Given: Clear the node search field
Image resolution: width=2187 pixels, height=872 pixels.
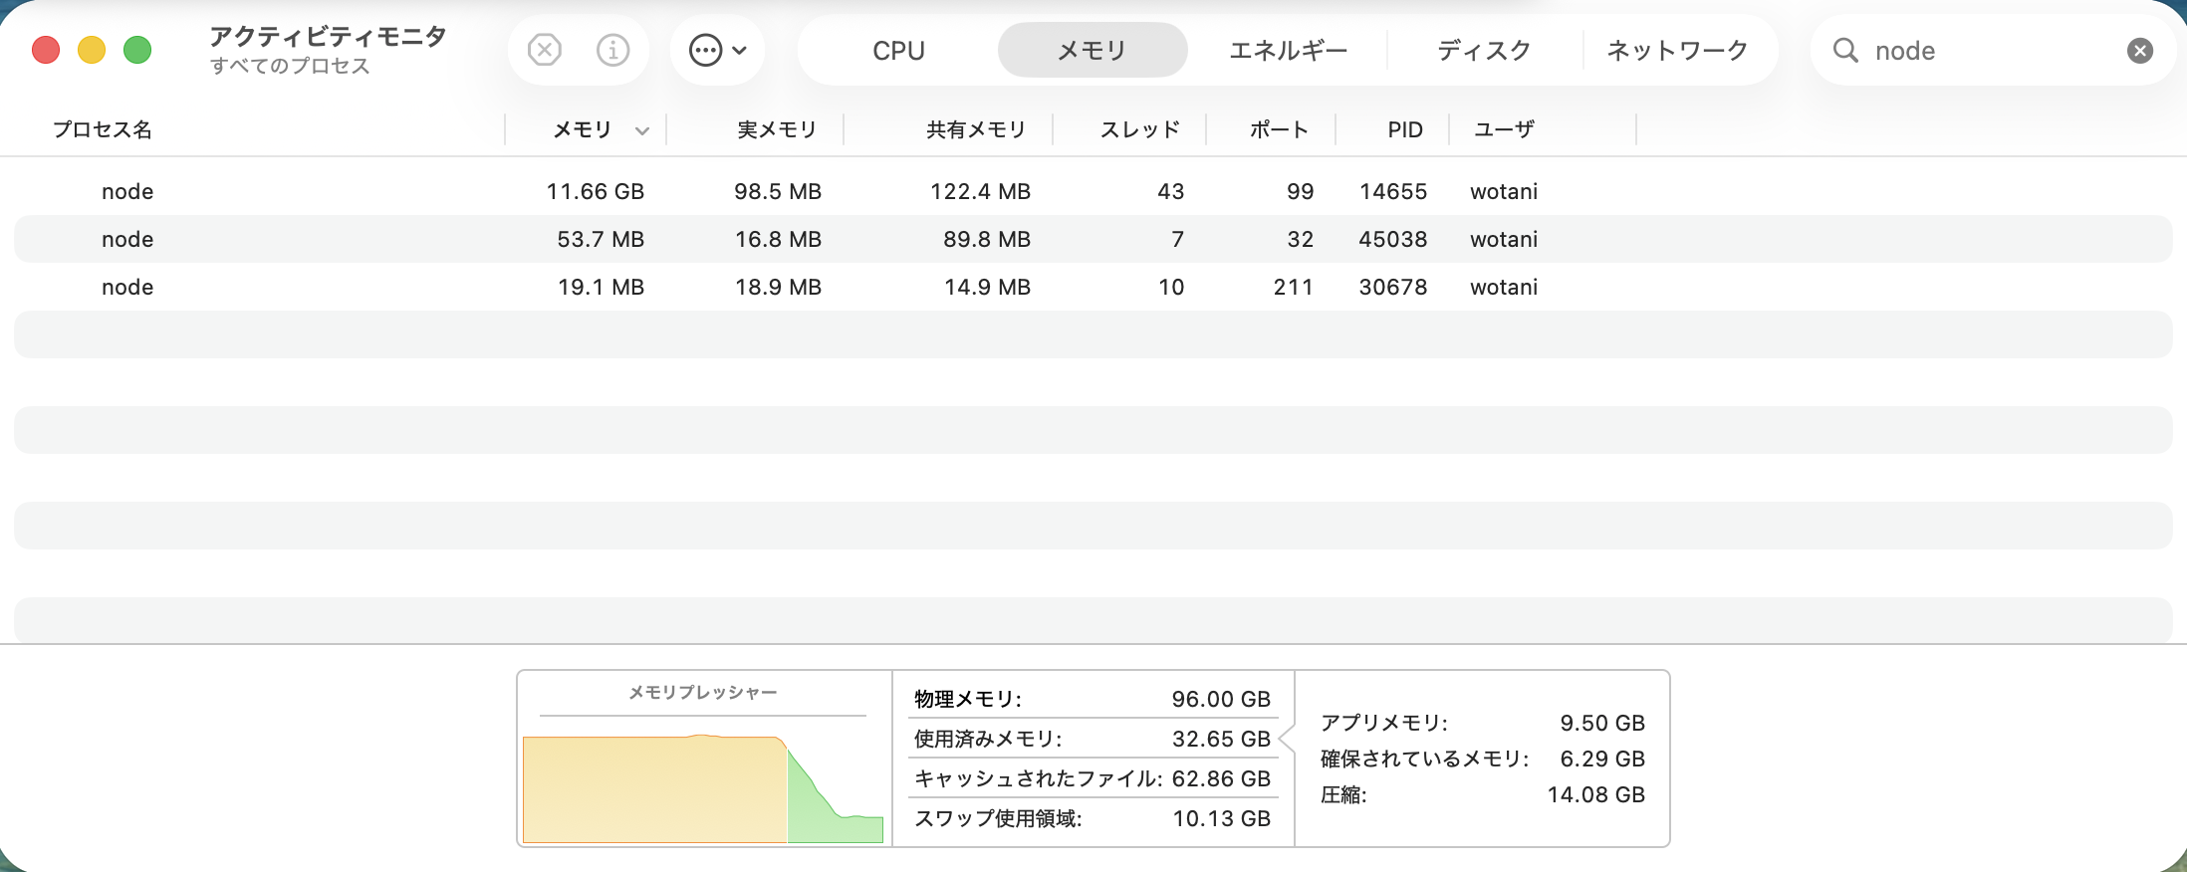Looking at the screenshot, I should coord(2139,51).
